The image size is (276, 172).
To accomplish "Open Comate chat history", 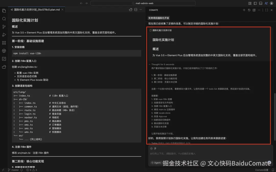I will coord(249,10).
